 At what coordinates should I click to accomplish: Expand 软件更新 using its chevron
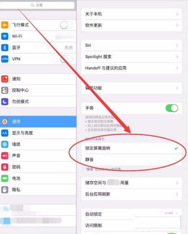tap(177, 25)
